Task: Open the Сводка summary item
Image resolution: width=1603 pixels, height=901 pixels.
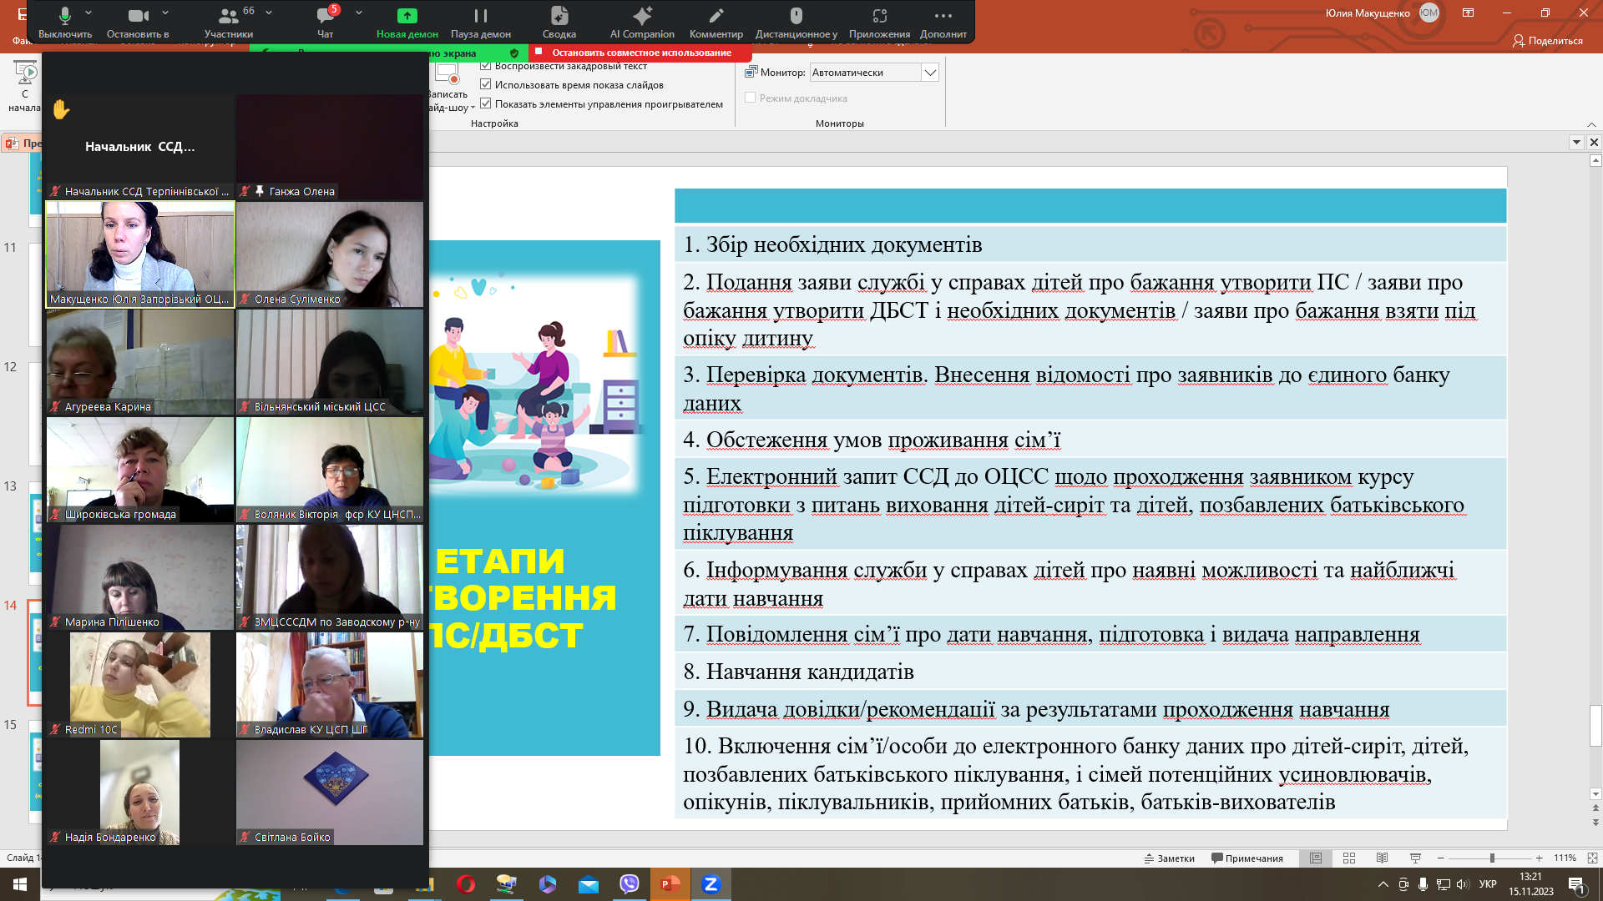Action: coord(559,23)
